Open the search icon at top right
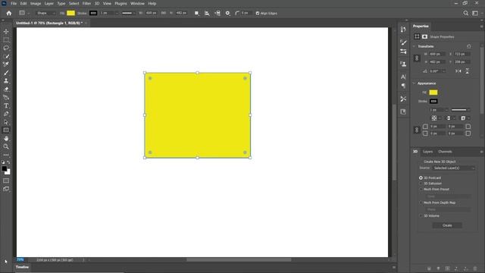This screenshot has height=273, width=485. click(465, 13)
